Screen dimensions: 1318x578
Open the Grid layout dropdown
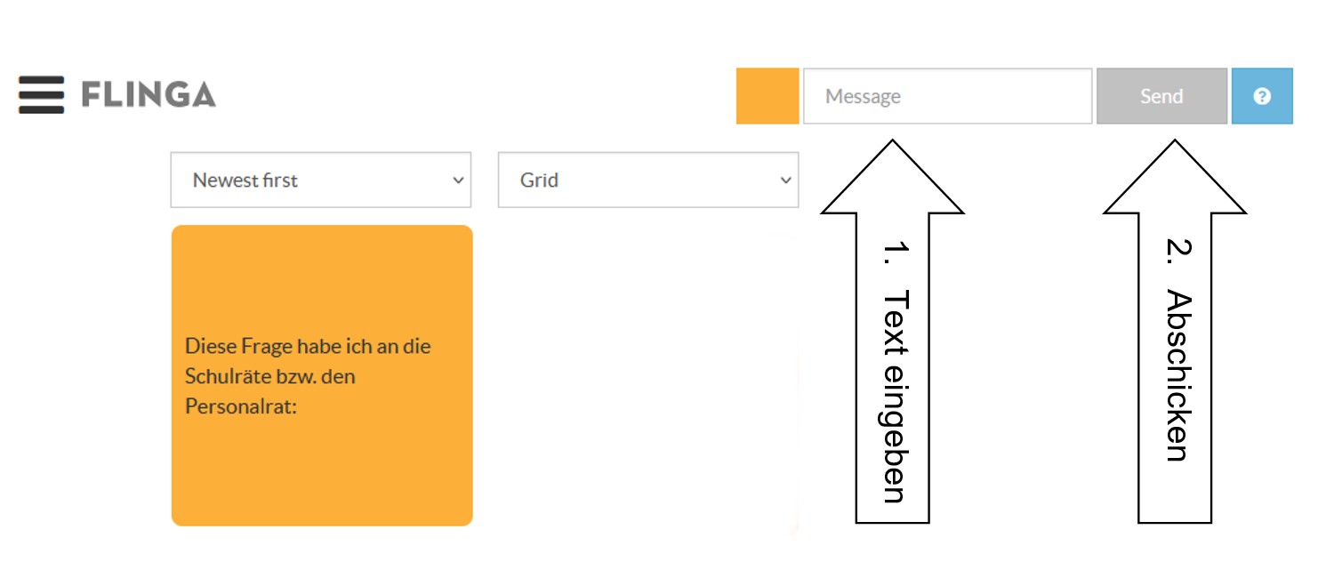[x=647, y=180]
